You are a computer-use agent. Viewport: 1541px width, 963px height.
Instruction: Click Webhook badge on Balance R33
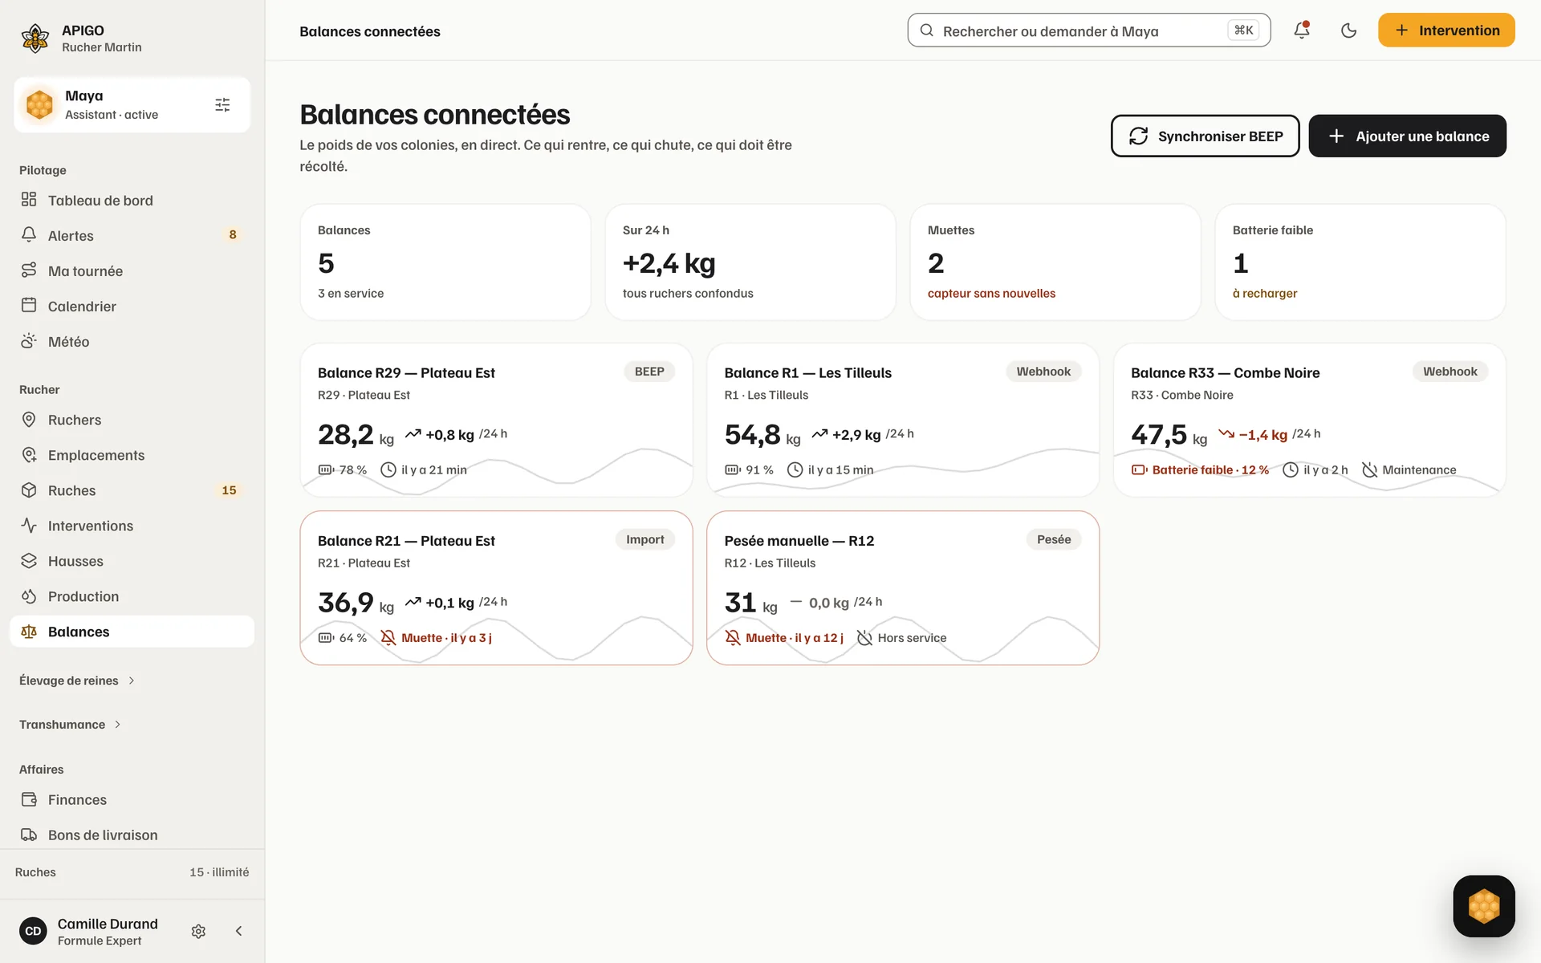[1450, 372]
